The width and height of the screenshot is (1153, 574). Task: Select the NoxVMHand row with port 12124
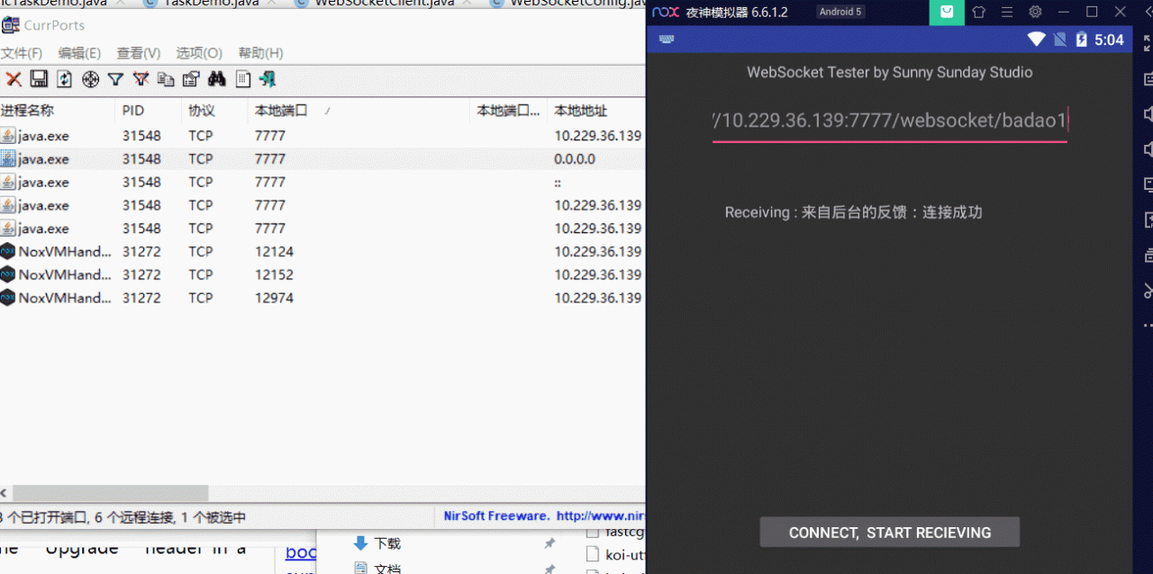[x=322, y=252]
